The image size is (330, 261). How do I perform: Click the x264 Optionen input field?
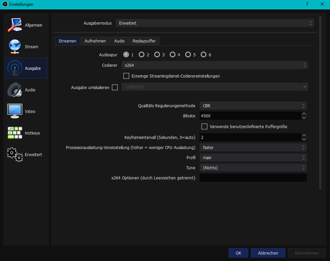pos(253,178)
